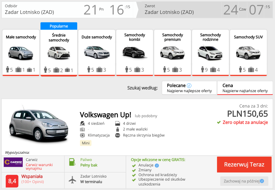
Task: Sort by Polecane best offers first
Action: pyautogui.click(x=189, y=88)
